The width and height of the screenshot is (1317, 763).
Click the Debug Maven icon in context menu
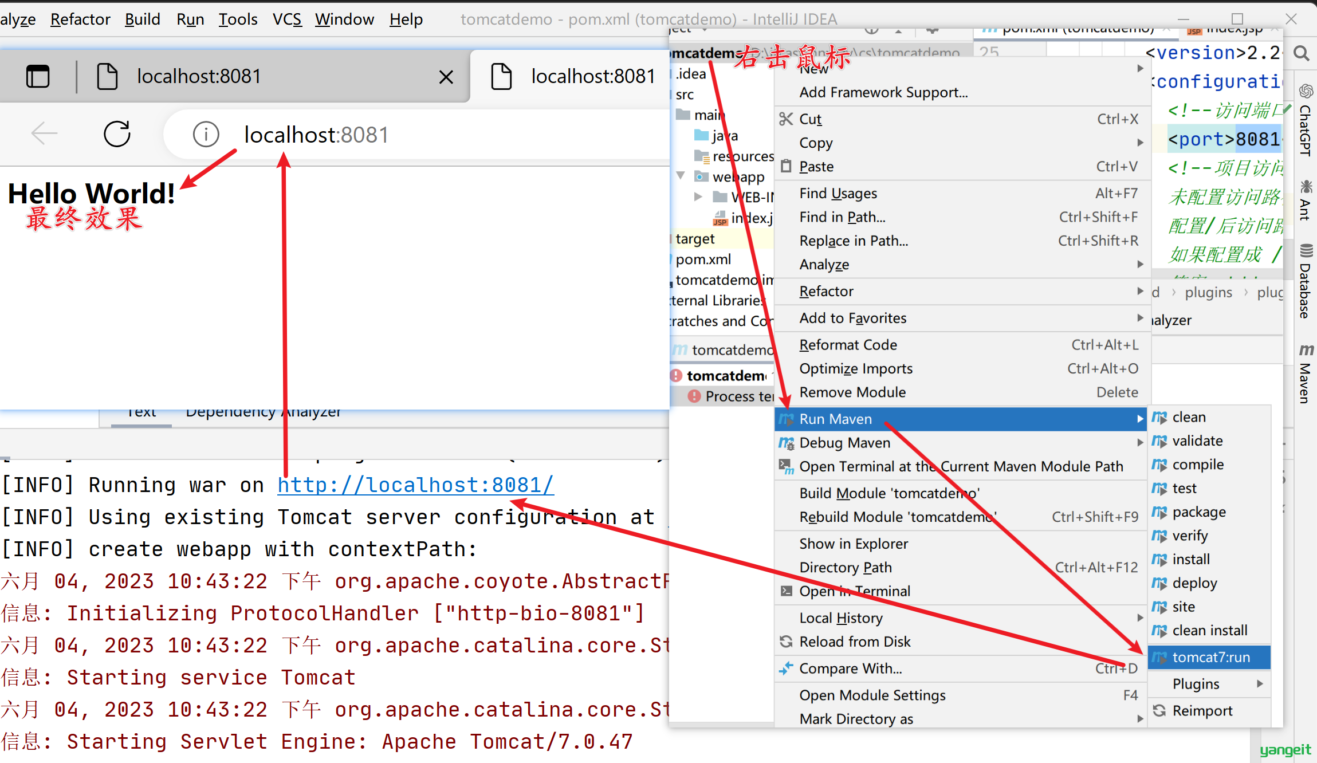786,443
